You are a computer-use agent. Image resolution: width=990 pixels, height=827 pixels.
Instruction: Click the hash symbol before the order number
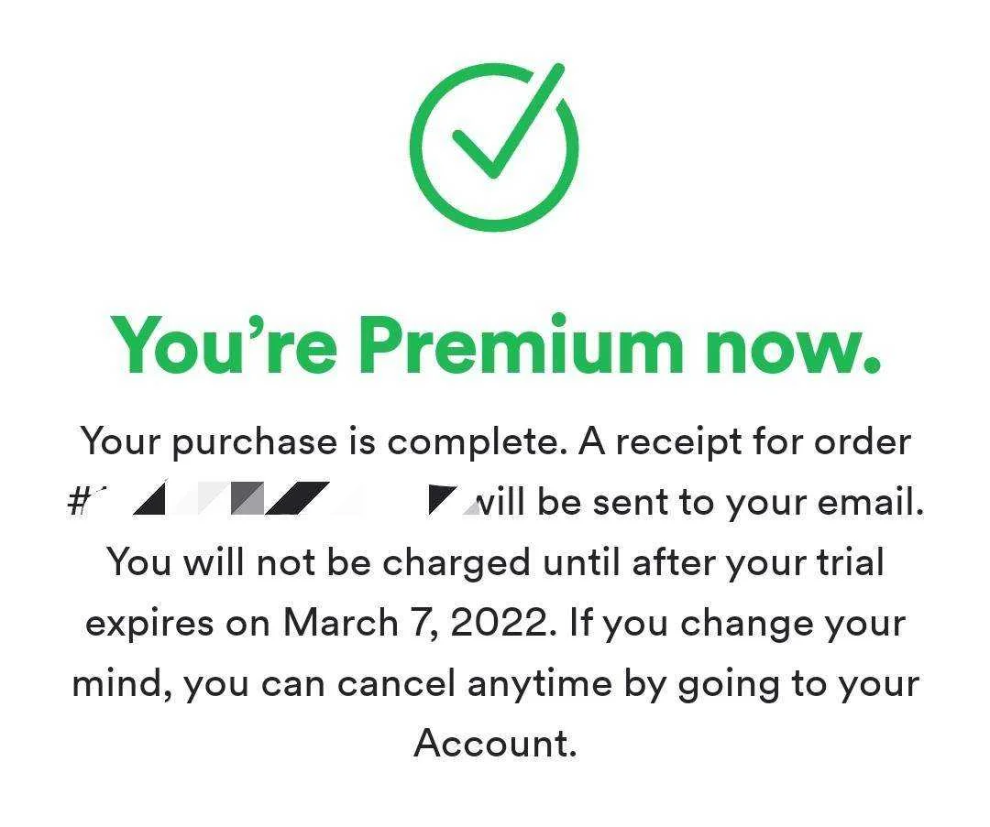(x=76, y=502)
